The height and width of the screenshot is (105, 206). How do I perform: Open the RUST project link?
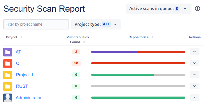(22, 86)
